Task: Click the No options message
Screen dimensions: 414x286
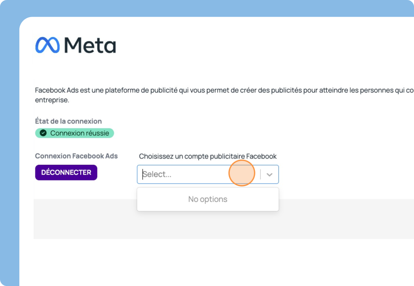Action: tap(208, 199)
